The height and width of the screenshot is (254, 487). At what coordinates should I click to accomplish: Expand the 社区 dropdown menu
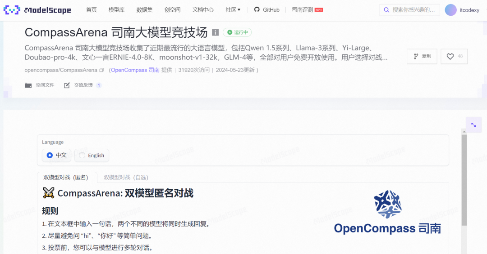point(233,10)
